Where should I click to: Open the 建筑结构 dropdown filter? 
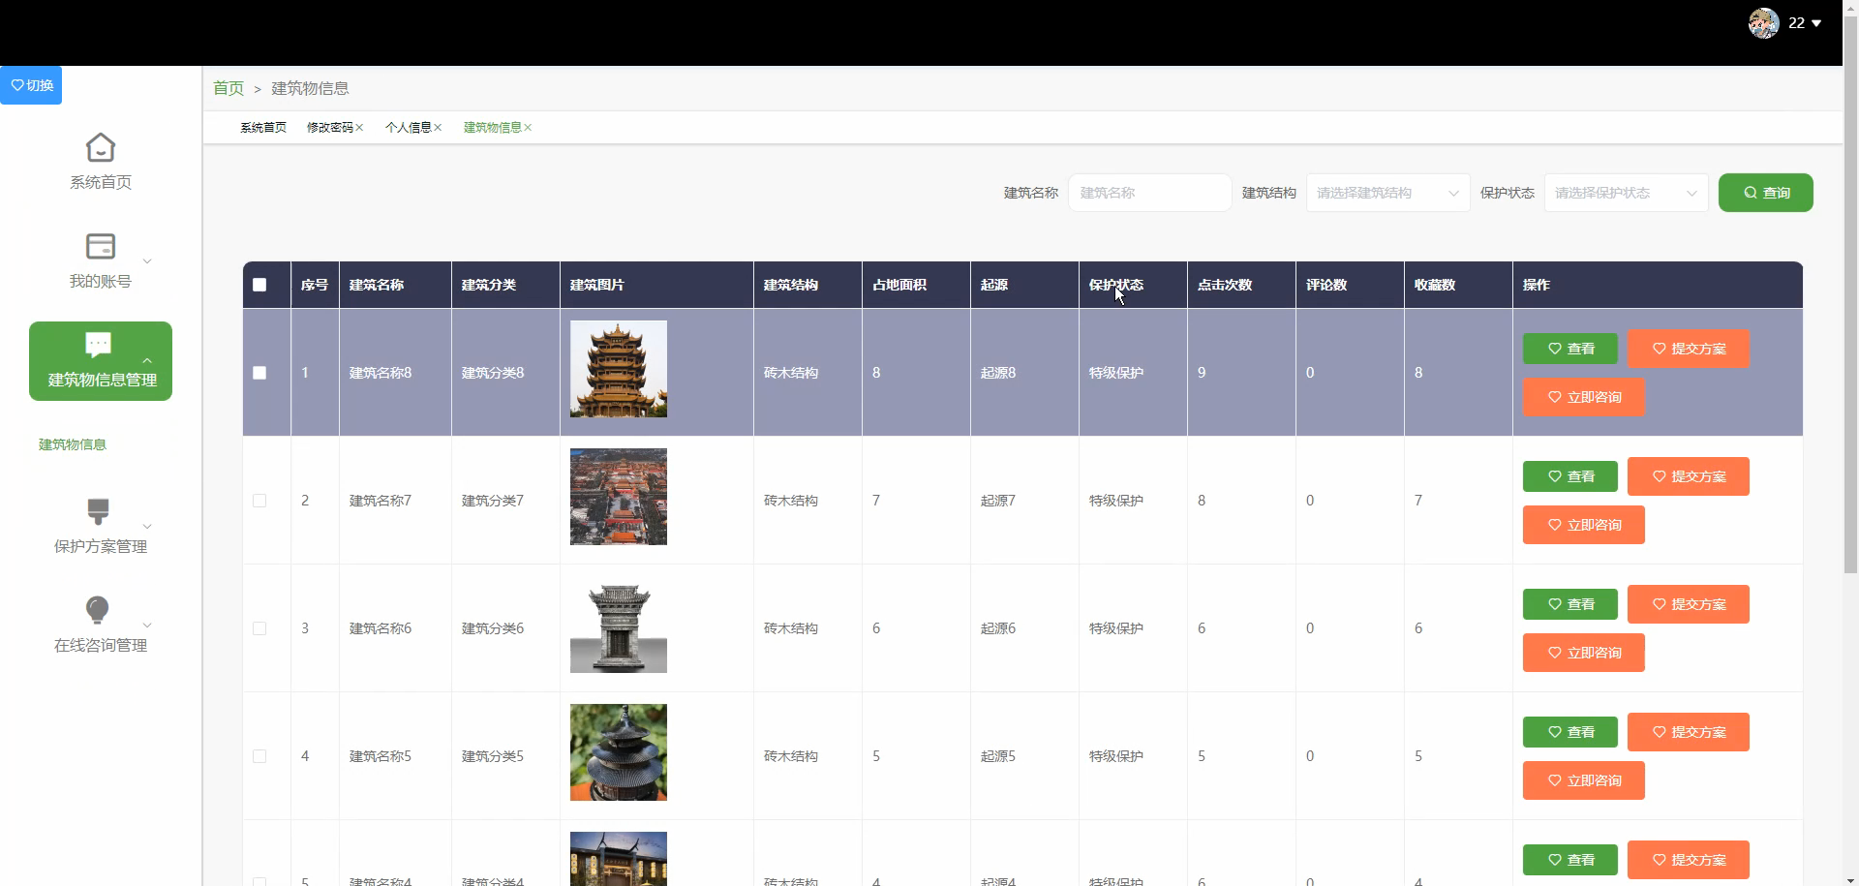pyautogui.click(x=1387, y=193)
